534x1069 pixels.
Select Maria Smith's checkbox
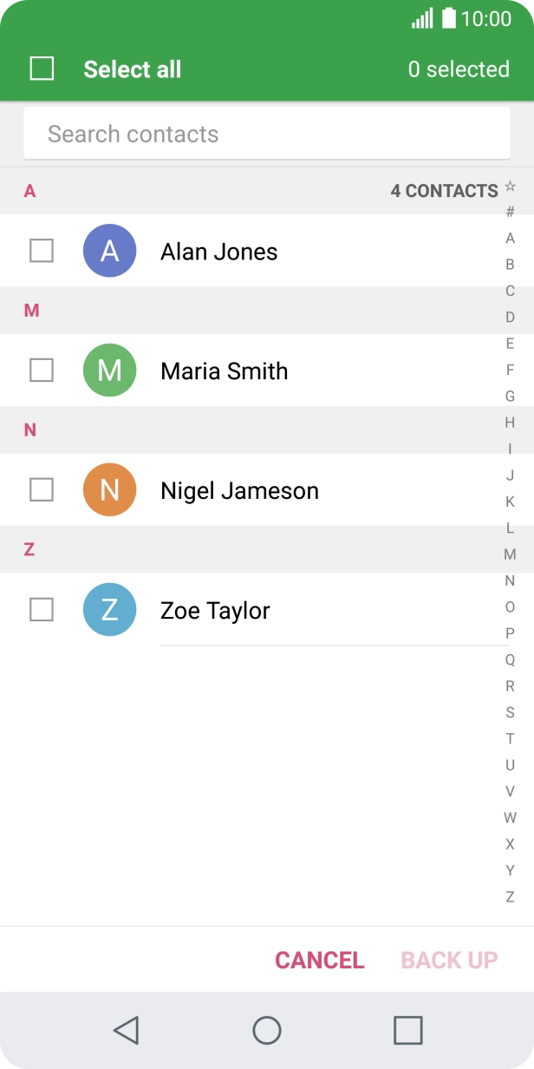coord(42,371)
